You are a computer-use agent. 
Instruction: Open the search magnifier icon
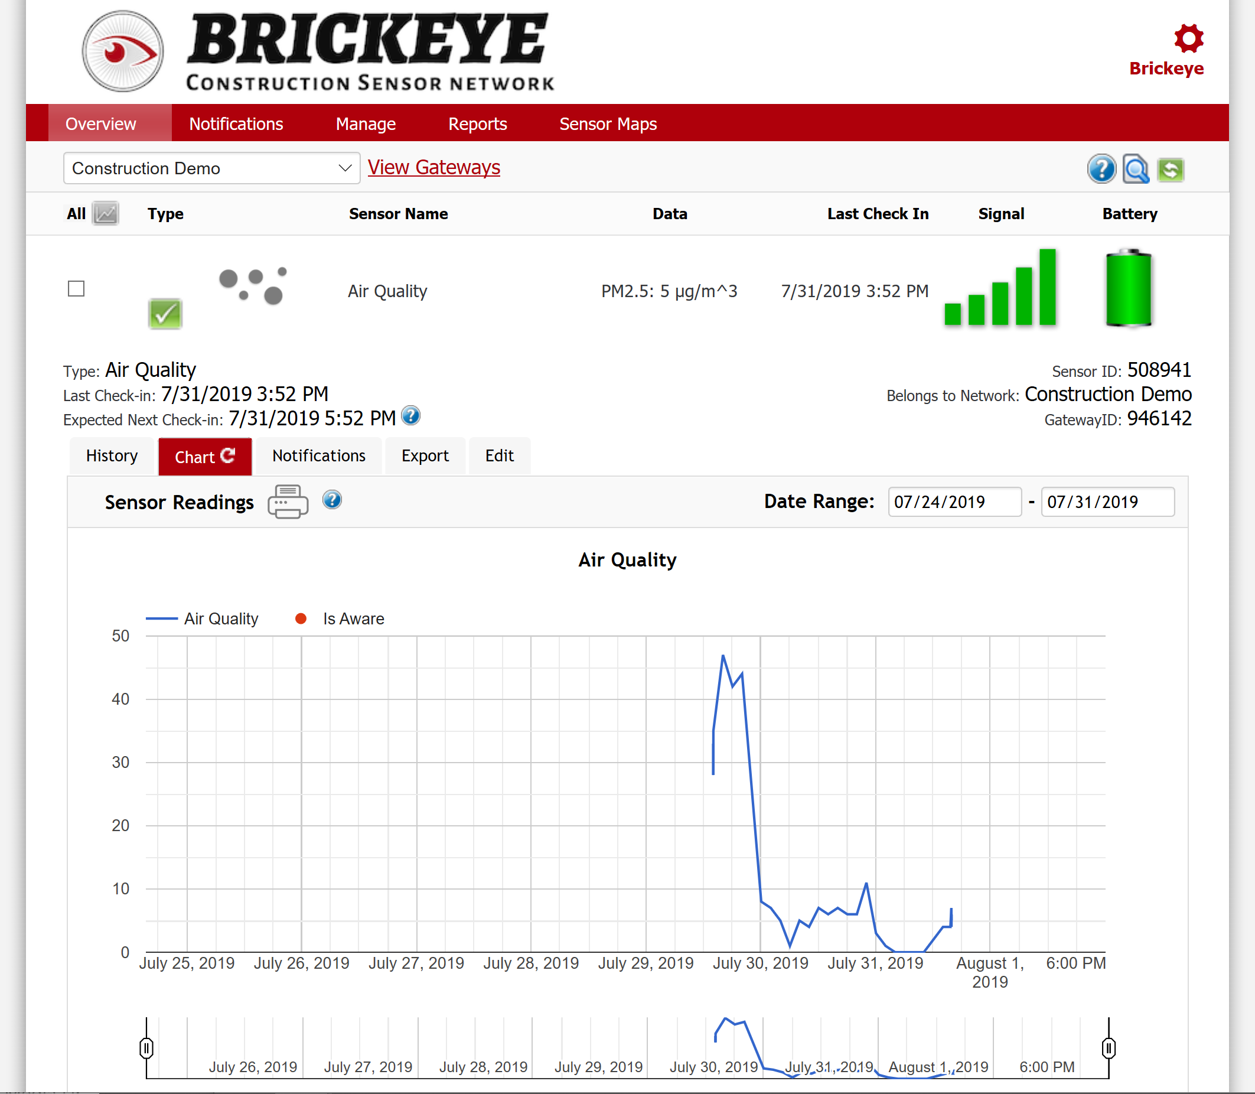[x=1136, y=169]
